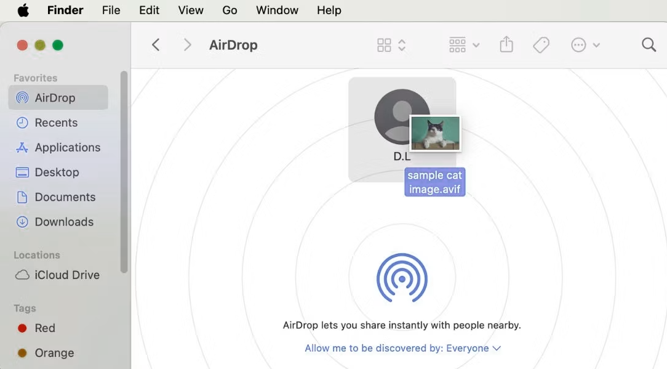The width and height of the screenshot is (667, 369).
Task: Click the Locations section header
Action: [x=36, y=255]
